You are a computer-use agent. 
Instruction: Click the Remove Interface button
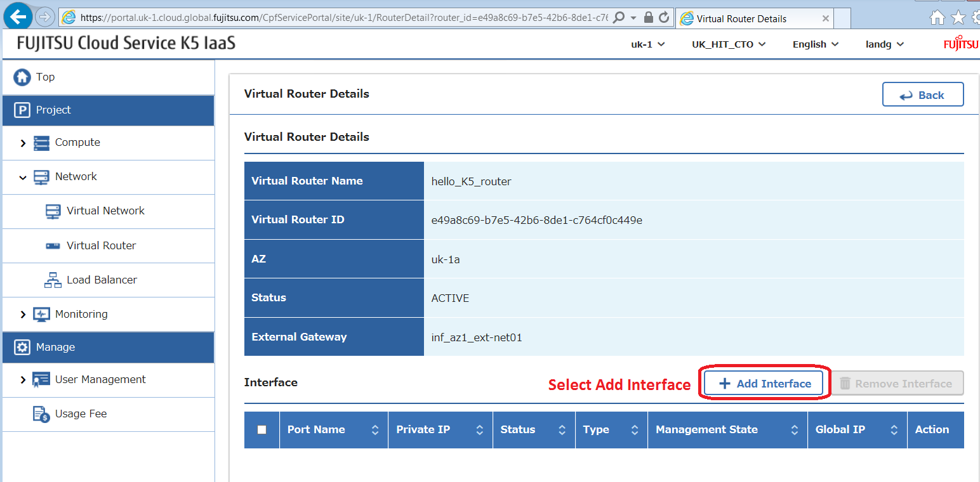[896, 383]
